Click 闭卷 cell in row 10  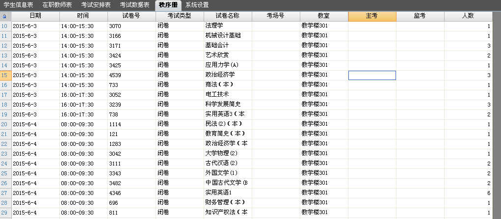pos(180,26)
